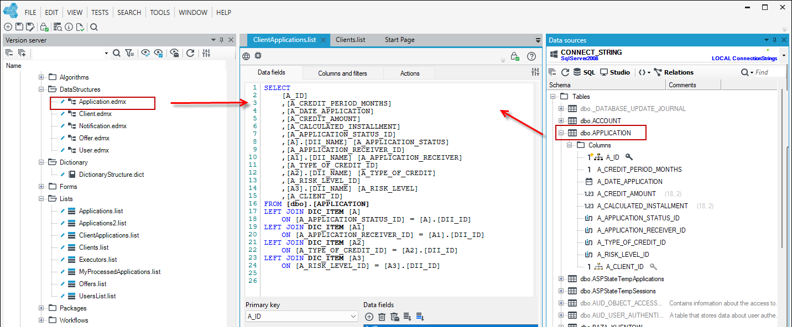The width and height of the screenshot is (792, 327).
Task: Click the information circle icon in main toolbar
Action: point(69,27)
